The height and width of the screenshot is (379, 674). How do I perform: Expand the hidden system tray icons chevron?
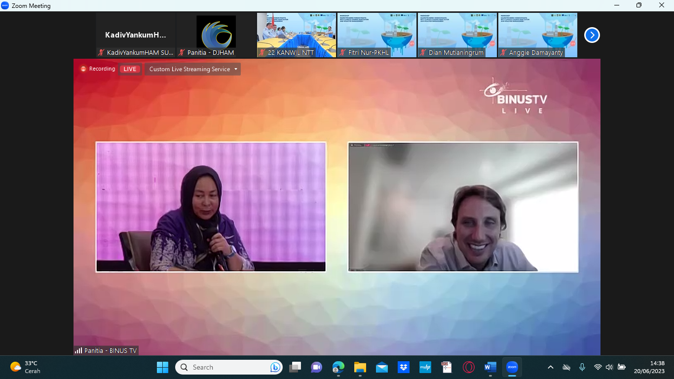551,367
